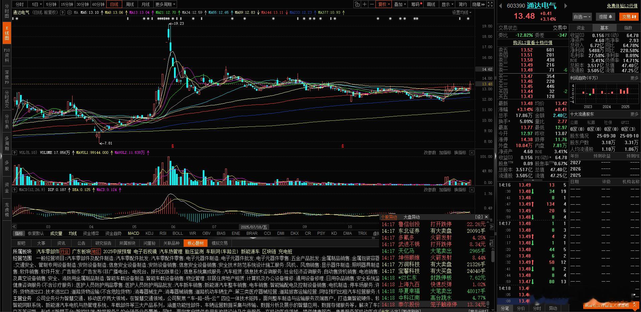This screenshot has width=641, height=312.
Task: Close the 个股异动 popup window
Action: coord(486,217)
